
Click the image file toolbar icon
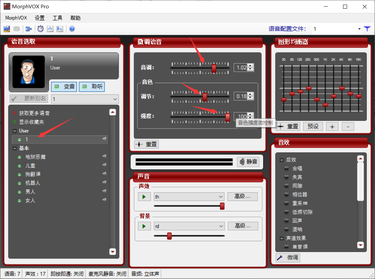click(60, 29)
